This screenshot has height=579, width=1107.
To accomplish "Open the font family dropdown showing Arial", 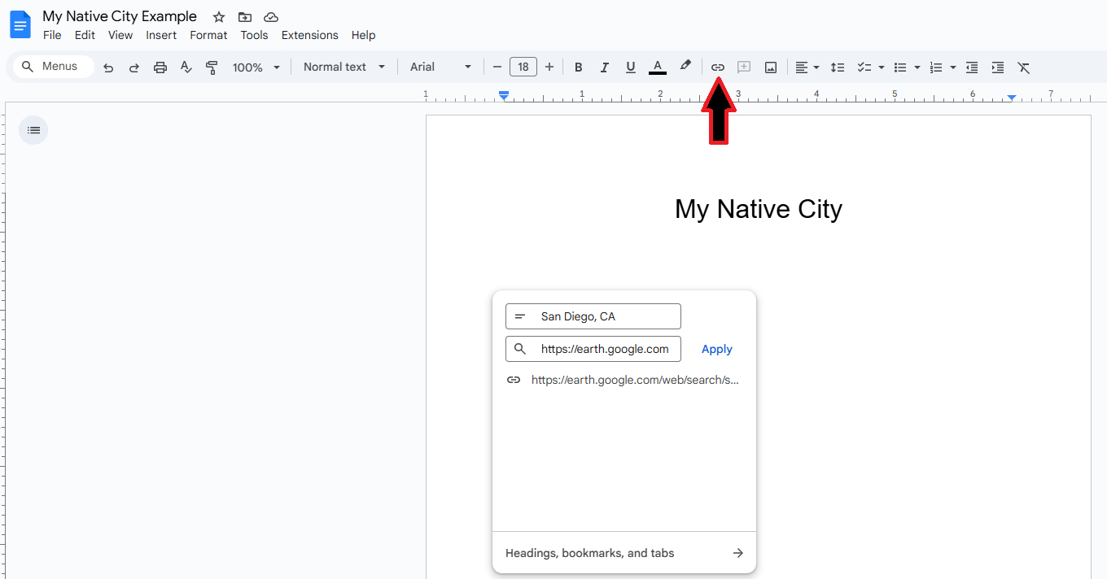I will (440, 67).
